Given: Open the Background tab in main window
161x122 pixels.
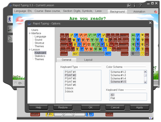Looking at the screenshot, I should coord(117,12).
